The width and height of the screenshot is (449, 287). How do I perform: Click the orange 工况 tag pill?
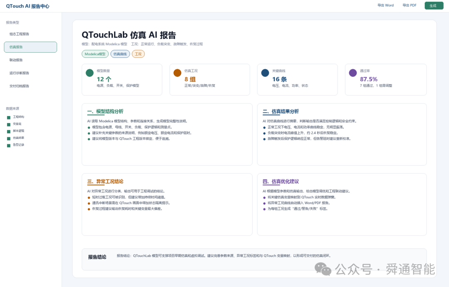point(138,54)
